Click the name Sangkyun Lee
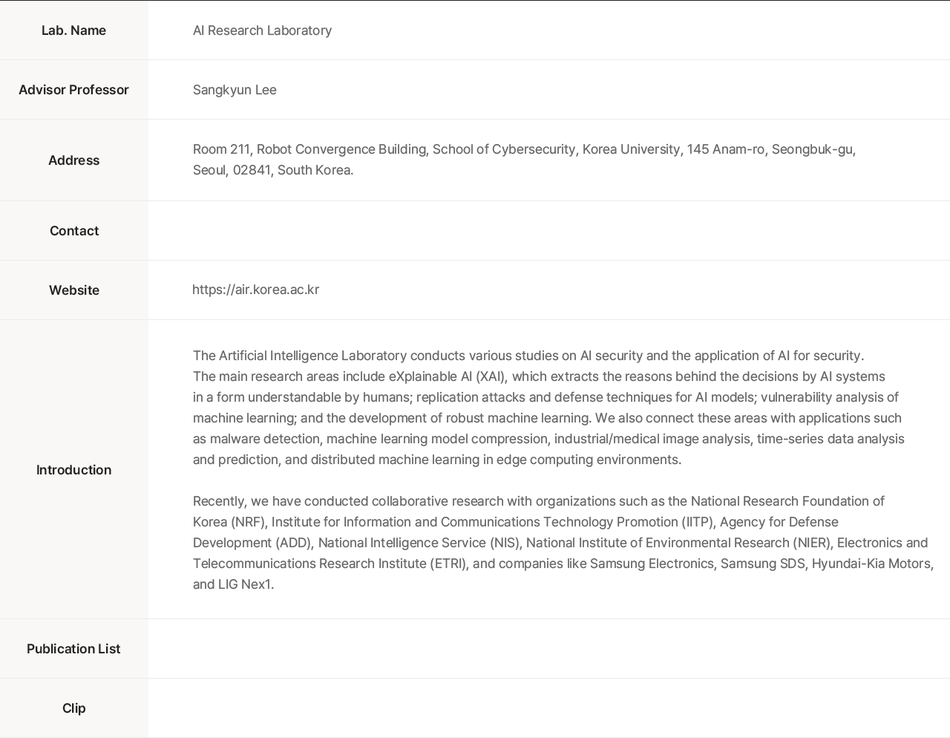The height and width of the screenshot is (738, 950). coord(235,90)
